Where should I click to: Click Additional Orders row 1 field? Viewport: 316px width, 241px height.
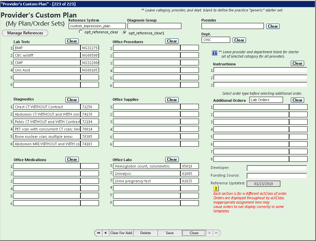point(251,107)
